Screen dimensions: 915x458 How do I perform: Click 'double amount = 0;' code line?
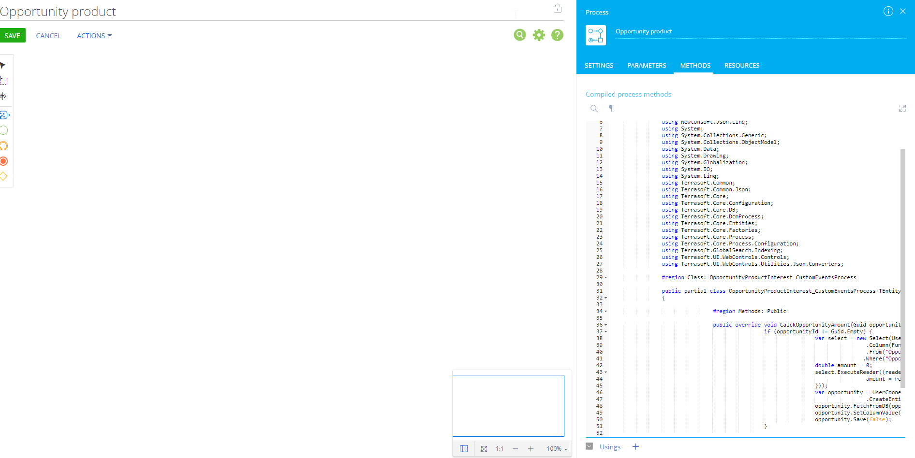click(x=843, y=365)
